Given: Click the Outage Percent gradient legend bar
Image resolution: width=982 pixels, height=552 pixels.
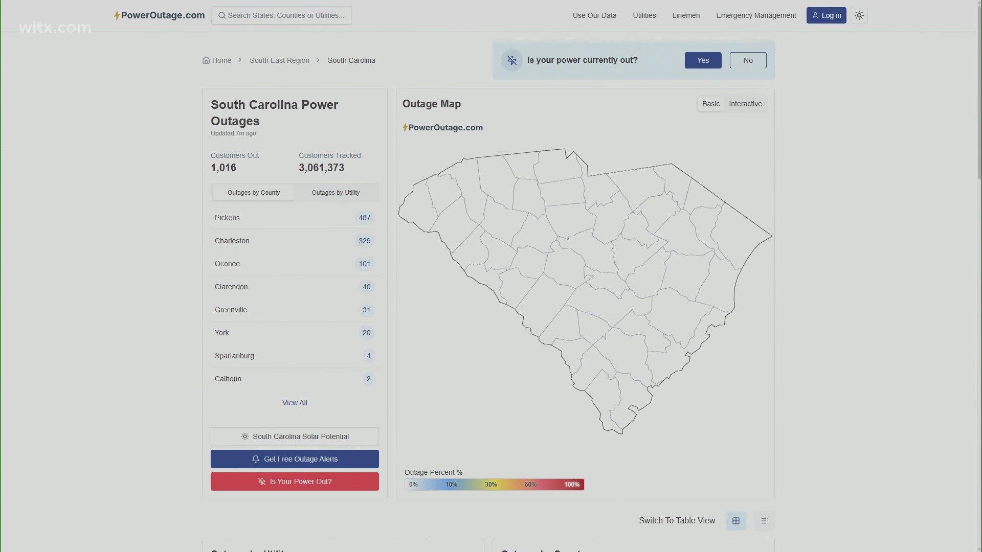Looking at the screenshot, I should click(494, 484).
